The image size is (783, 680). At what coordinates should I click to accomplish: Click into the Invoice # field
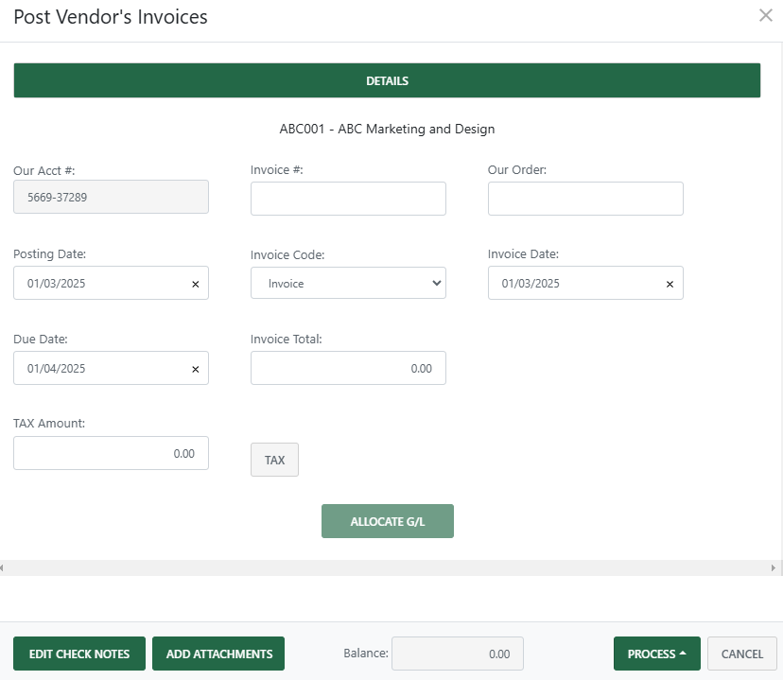[348, 199]
